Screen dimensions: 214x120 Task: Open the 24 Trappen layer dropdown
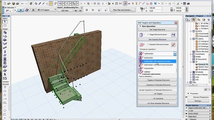pos(46,10)
